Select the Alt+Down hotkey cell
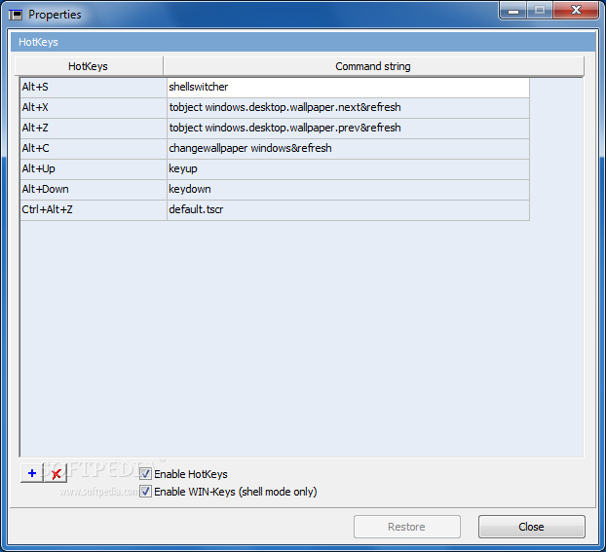This screenshot has height=552, width=606. [94, 190]
